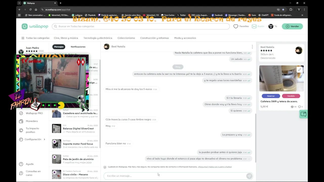Select Moda y accesorios category
The width and height of the screenshot is (324, 182).
point(185,38)
